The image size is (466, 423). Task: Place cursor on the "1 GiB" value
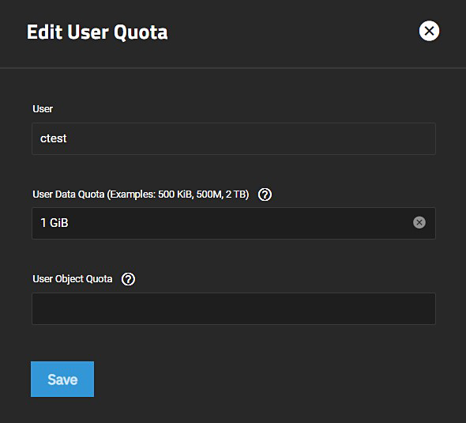coord(54,223)
